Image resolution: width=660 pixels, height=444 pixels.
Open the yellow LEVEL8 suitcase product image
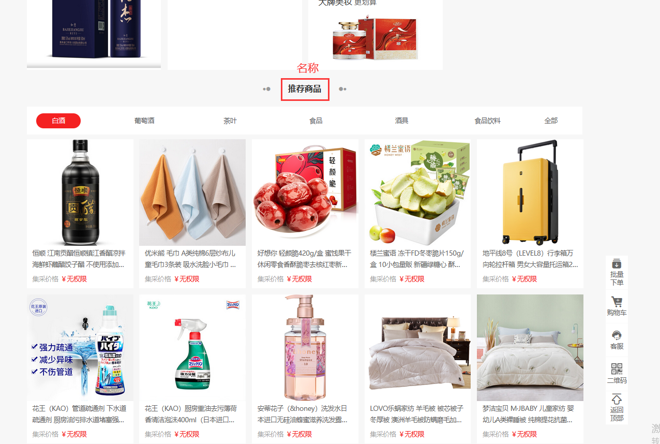tap(530, 193)
